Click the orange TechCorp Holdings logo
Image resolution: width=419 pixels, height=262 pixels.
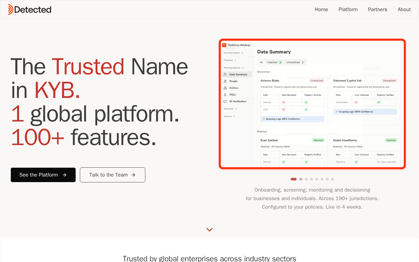(x=224, y=45)
